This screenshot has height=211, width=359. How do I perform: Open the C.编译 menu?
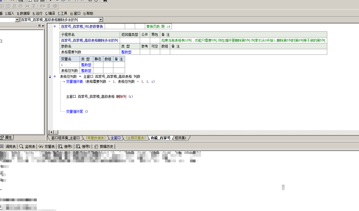(50, 13)
